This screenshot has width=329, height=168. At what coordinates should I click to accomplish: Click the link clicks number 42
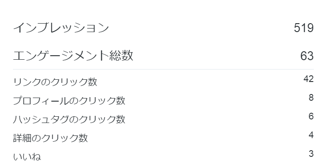pyautogui.click(x=308, y=78)
